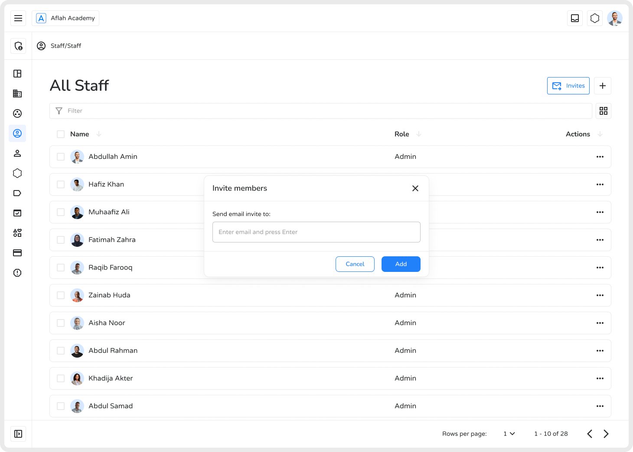Switch to grid view icon

click(x=603, y=111)
